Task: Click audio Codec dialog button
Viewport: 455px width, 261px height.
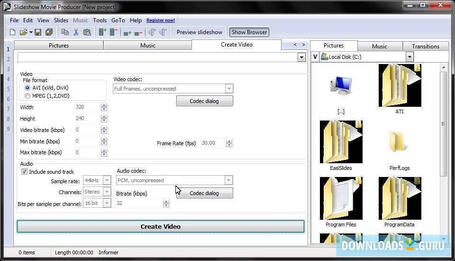Action: click(204, 193)
